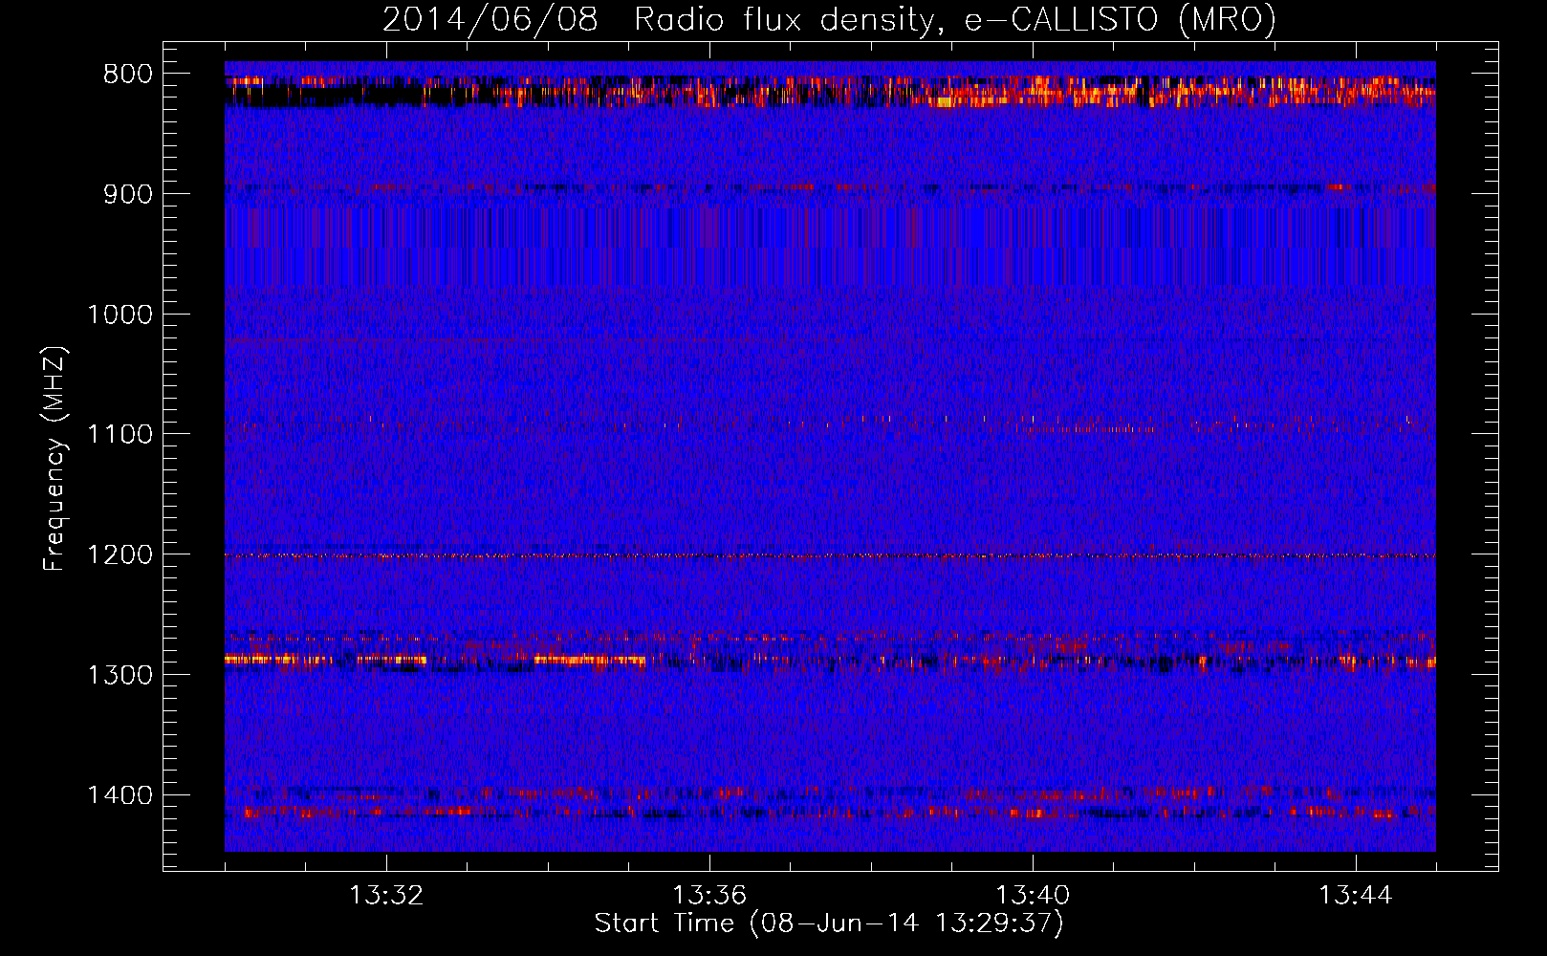The width and height of the screenshot is (1547, 956).
Task: Click the '13:32' time tick label
Action: tap(386, 896)
